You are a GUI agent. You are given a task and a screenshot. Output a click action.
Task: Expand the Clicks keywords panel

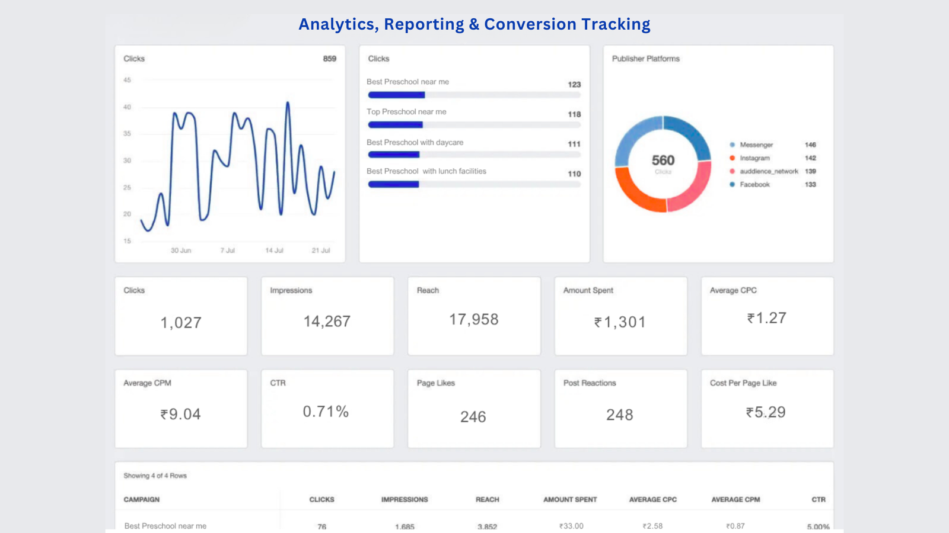point(378,59)
